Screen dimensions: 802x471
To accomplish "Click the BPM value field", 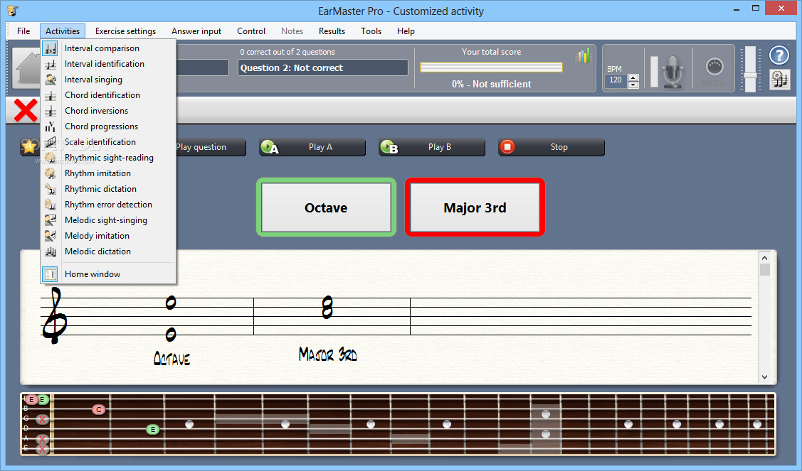I will coord(616,80).
